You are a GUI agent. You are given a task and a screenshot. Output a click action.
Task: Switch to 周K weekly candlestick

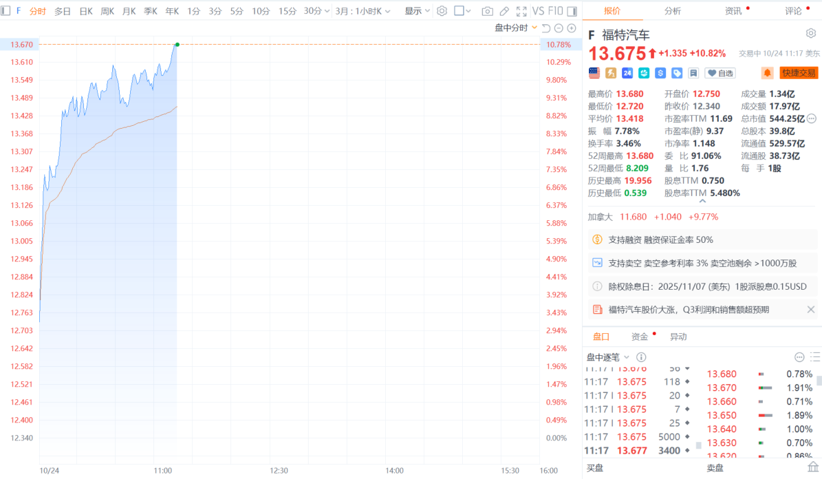107,11
